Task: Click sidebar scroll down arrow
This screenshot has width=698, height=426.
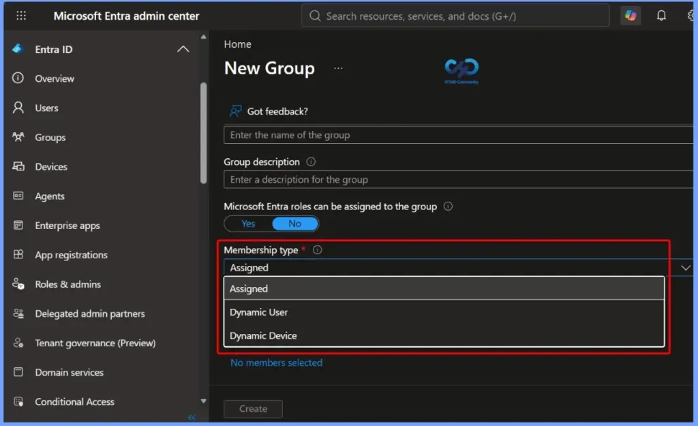Action: coord(203,401)
